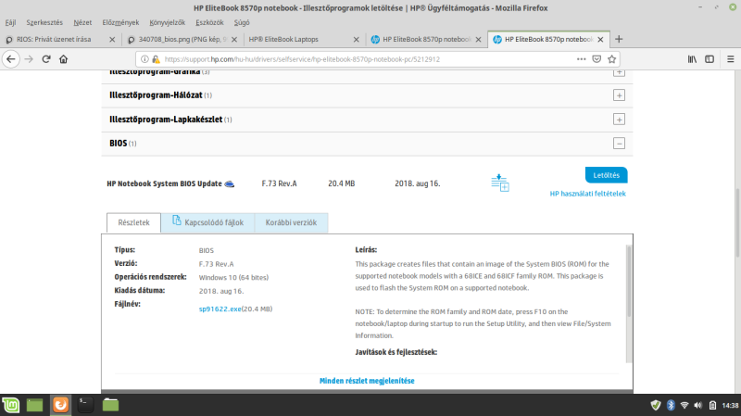Open file manager folder in taskbar
Image resolution: width=741 pixels, height=416 pixels.
pyautogui.click(x=110, y=405)
